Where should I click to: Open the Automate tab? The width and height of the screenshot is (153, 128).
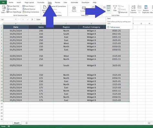pos(74,2)
